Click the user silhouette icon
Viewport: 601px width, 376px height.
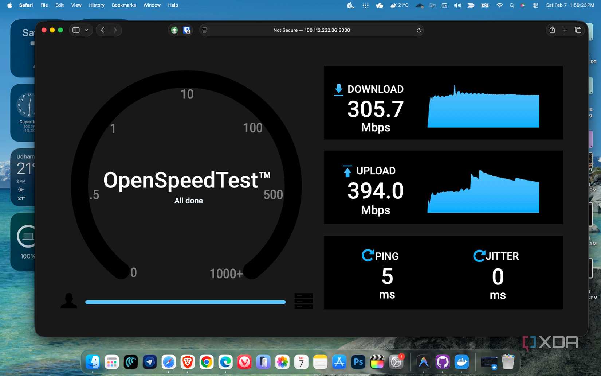(x=69, y=301)
